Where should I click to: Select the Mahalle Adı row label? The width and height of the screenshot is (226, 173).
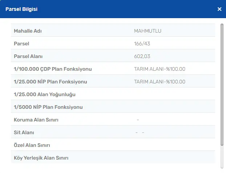(28, 31)
